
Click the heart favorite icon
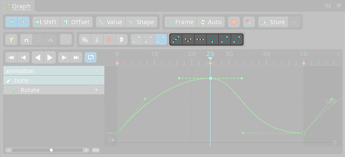tap(234, 22)
